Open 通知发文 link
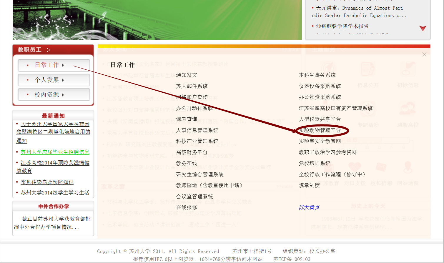The height and width of the screenshot is (263, 444). (187, 75)
